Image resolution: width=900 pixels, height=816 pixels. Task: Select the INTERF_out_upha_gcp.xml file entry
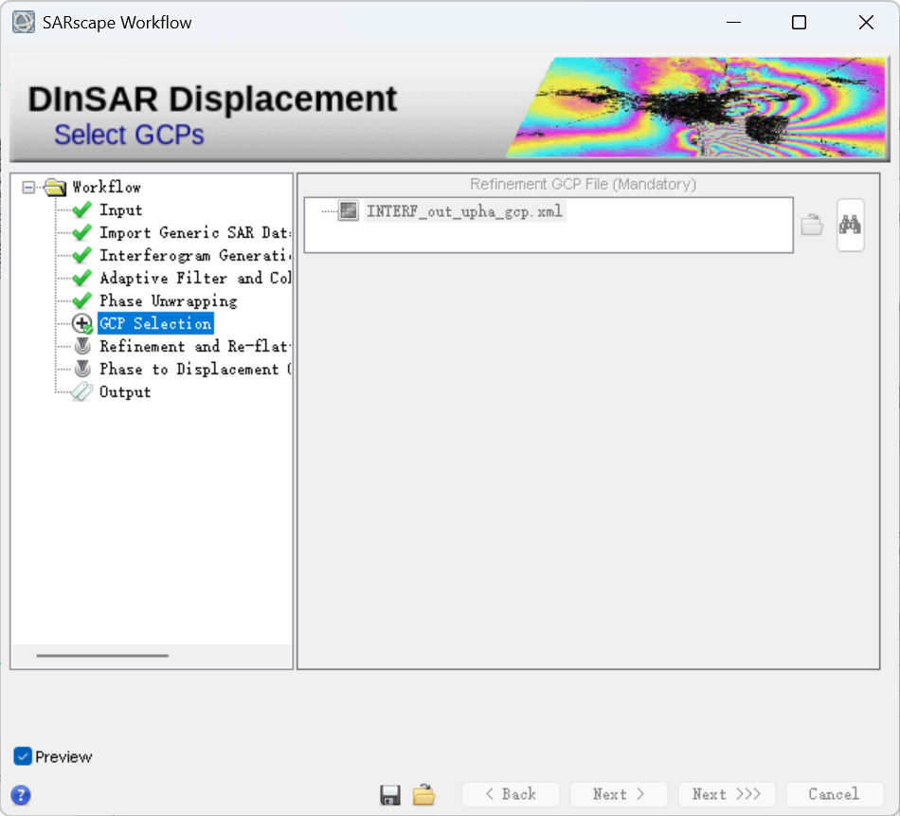[465, 211]
